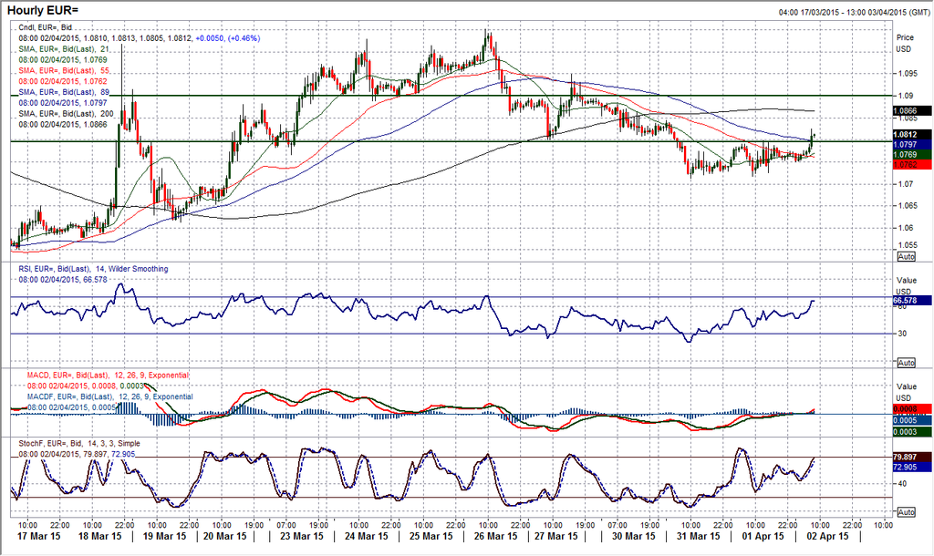Screen dimensions: 934x556
Task: Click the 31 Mar 15 date label
Action: (x=698, y=536)
